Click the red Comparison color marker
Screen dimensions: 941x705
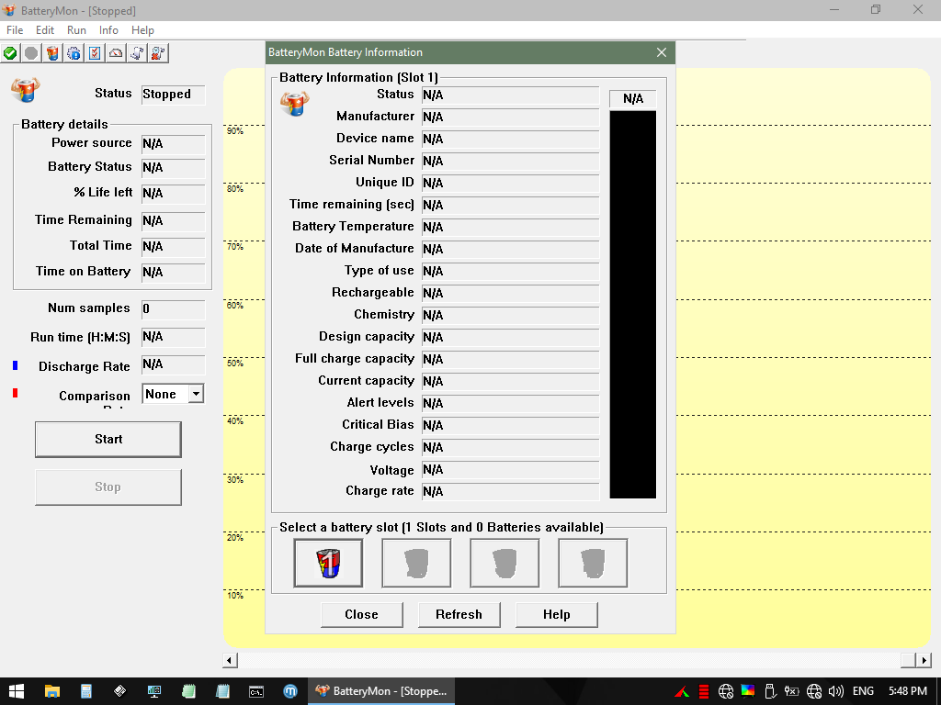pos(16,393)
